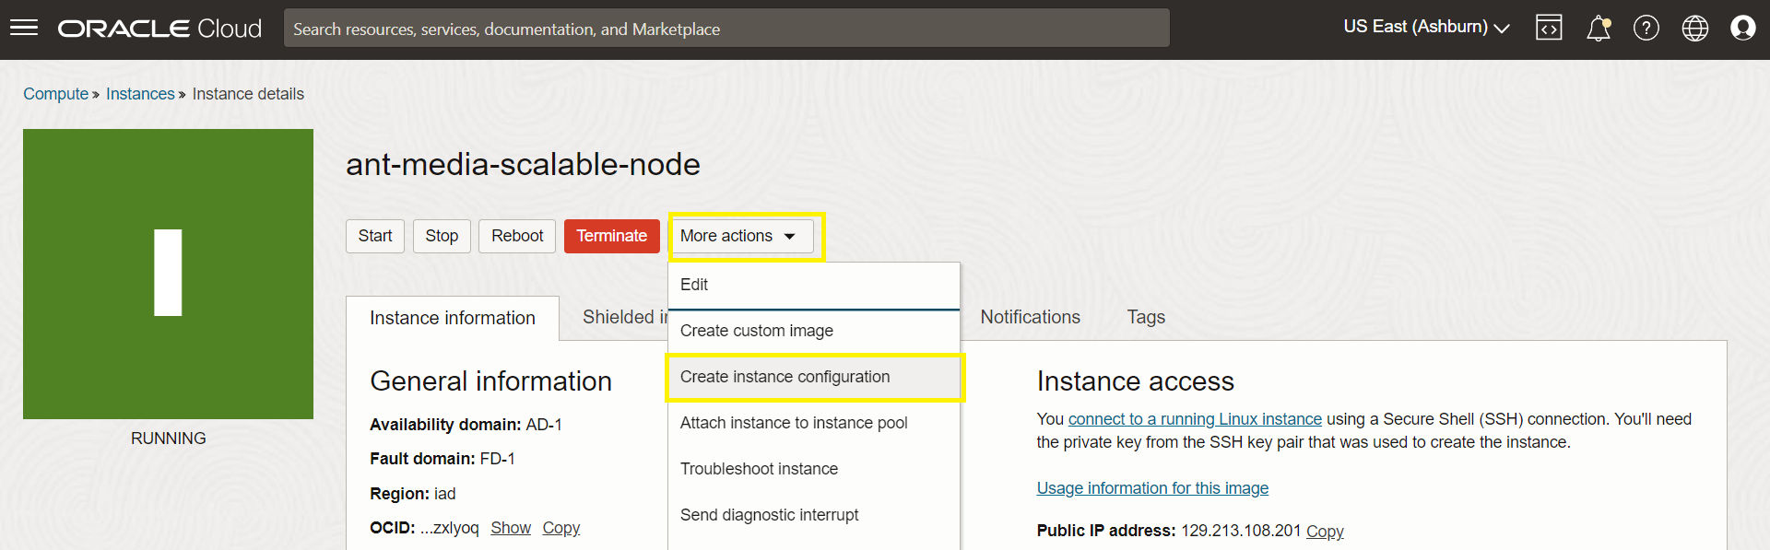The height and width of the screenshot is (550, 1770).
Task: Click the 'RUNNING' status label
Action: coord(169,439)
